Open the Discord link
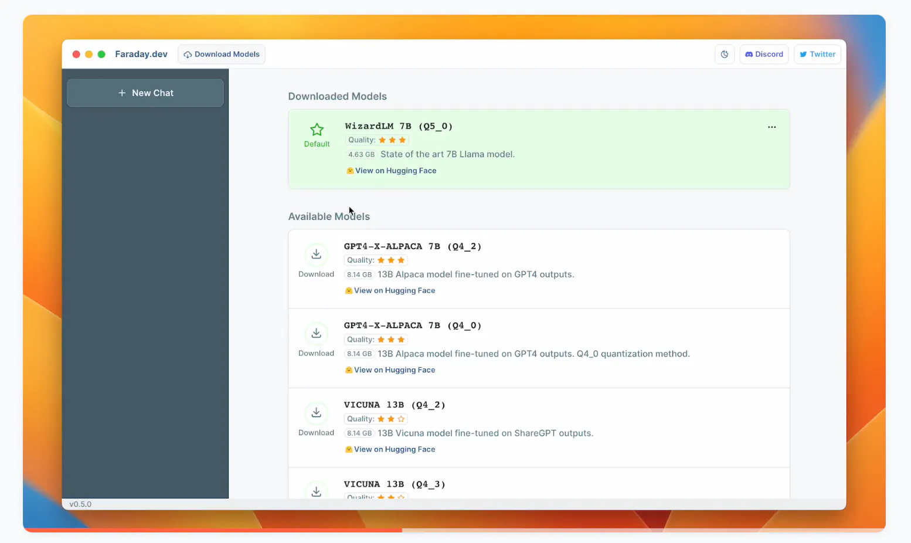The width and height of the screenshot is (911, 543). (764, 54)
